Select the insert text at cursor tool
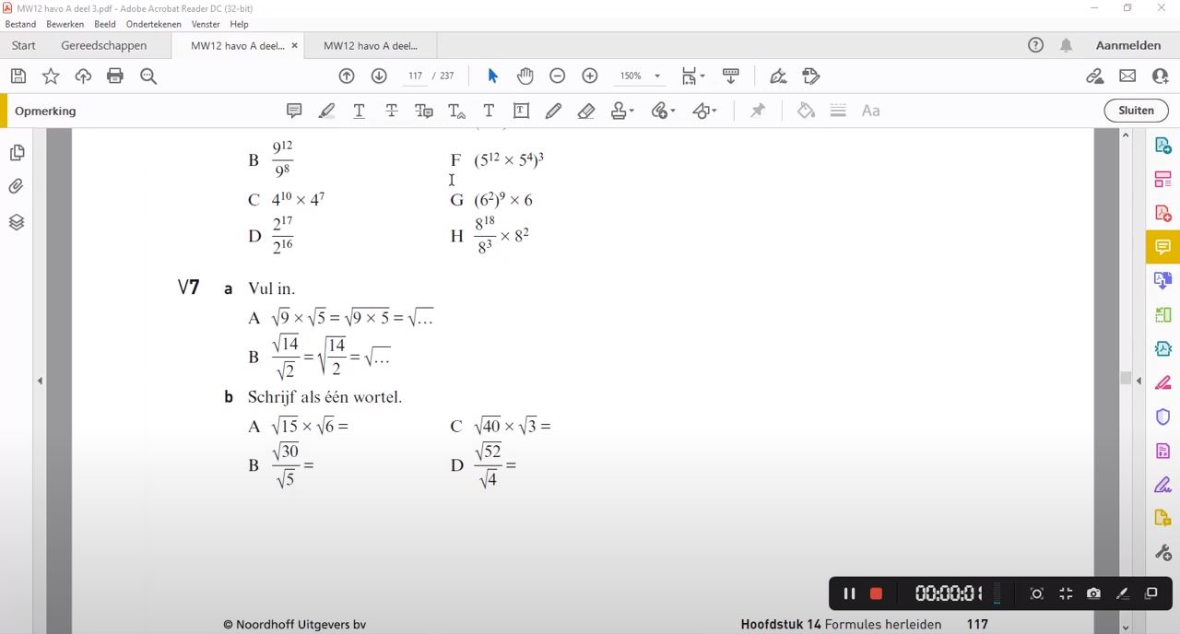 click(x=456, y=111)
